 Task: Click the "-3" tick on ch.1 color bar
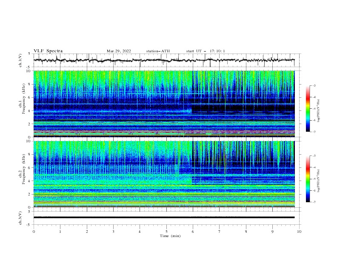pos(314,85)
